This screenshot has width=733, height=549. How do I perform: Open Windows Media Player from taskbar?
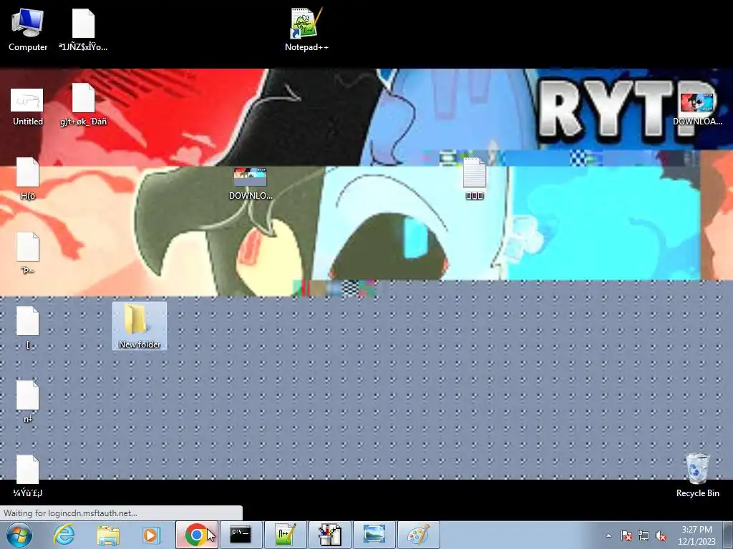(151, 535)
